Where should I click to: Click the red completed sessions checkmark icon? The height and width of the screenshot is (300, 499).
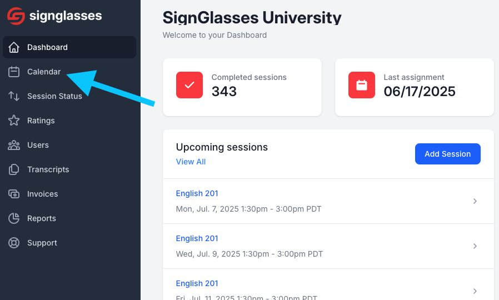tap(189, 85)
